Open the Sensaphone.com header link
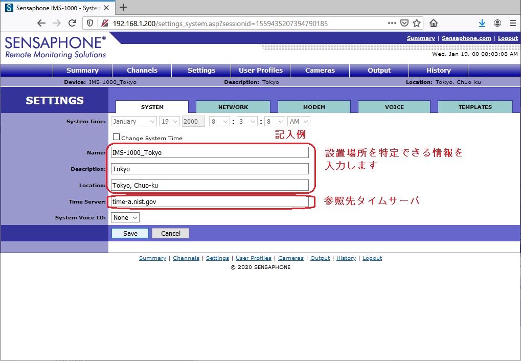This screenshot has height=361, width=521. click(x=466, y=38)
